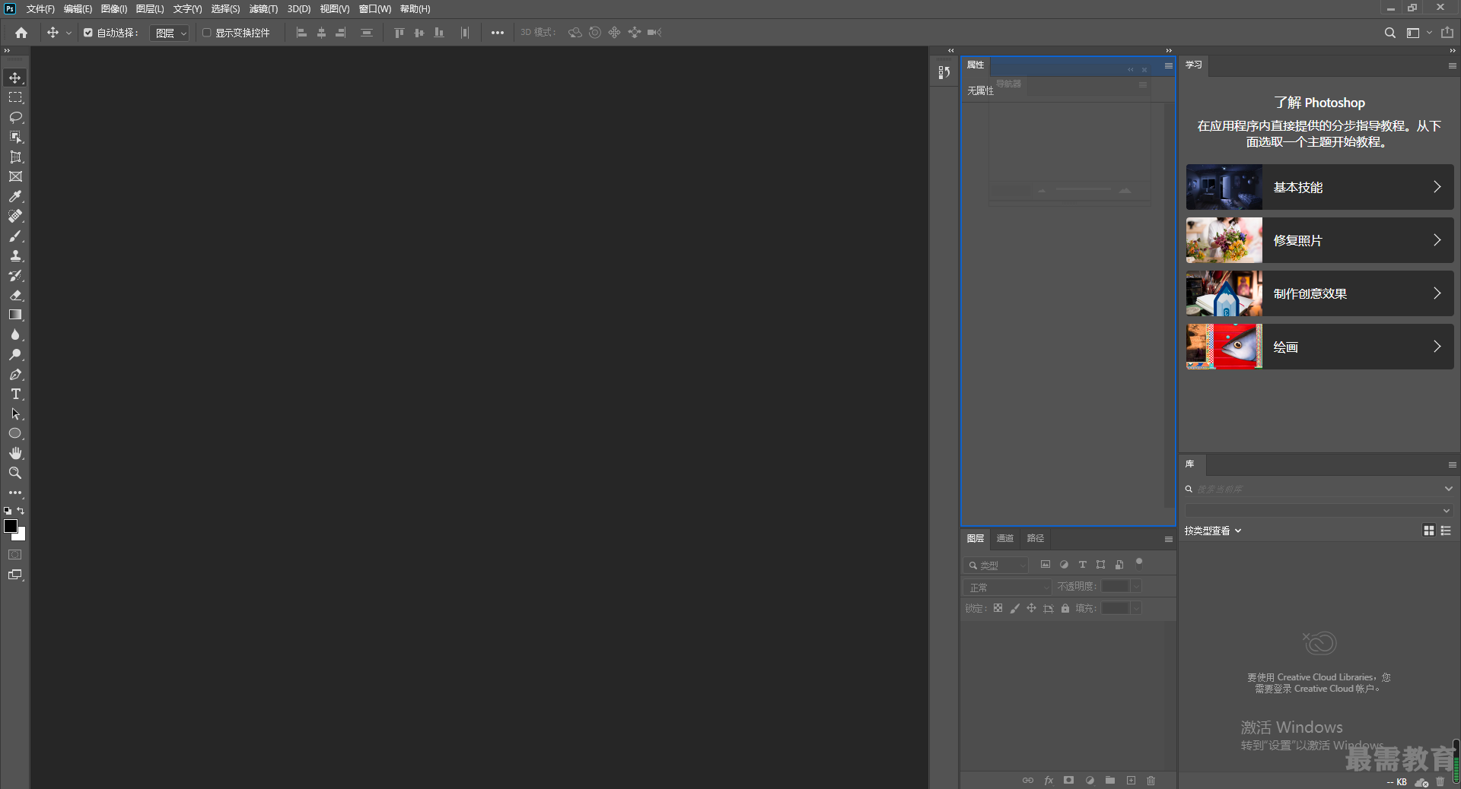Image resolution: width=1461 pixels, height=789 pixels.
Task: Select the Spot Healing Brush tool
Action: [x=15, y=216]
